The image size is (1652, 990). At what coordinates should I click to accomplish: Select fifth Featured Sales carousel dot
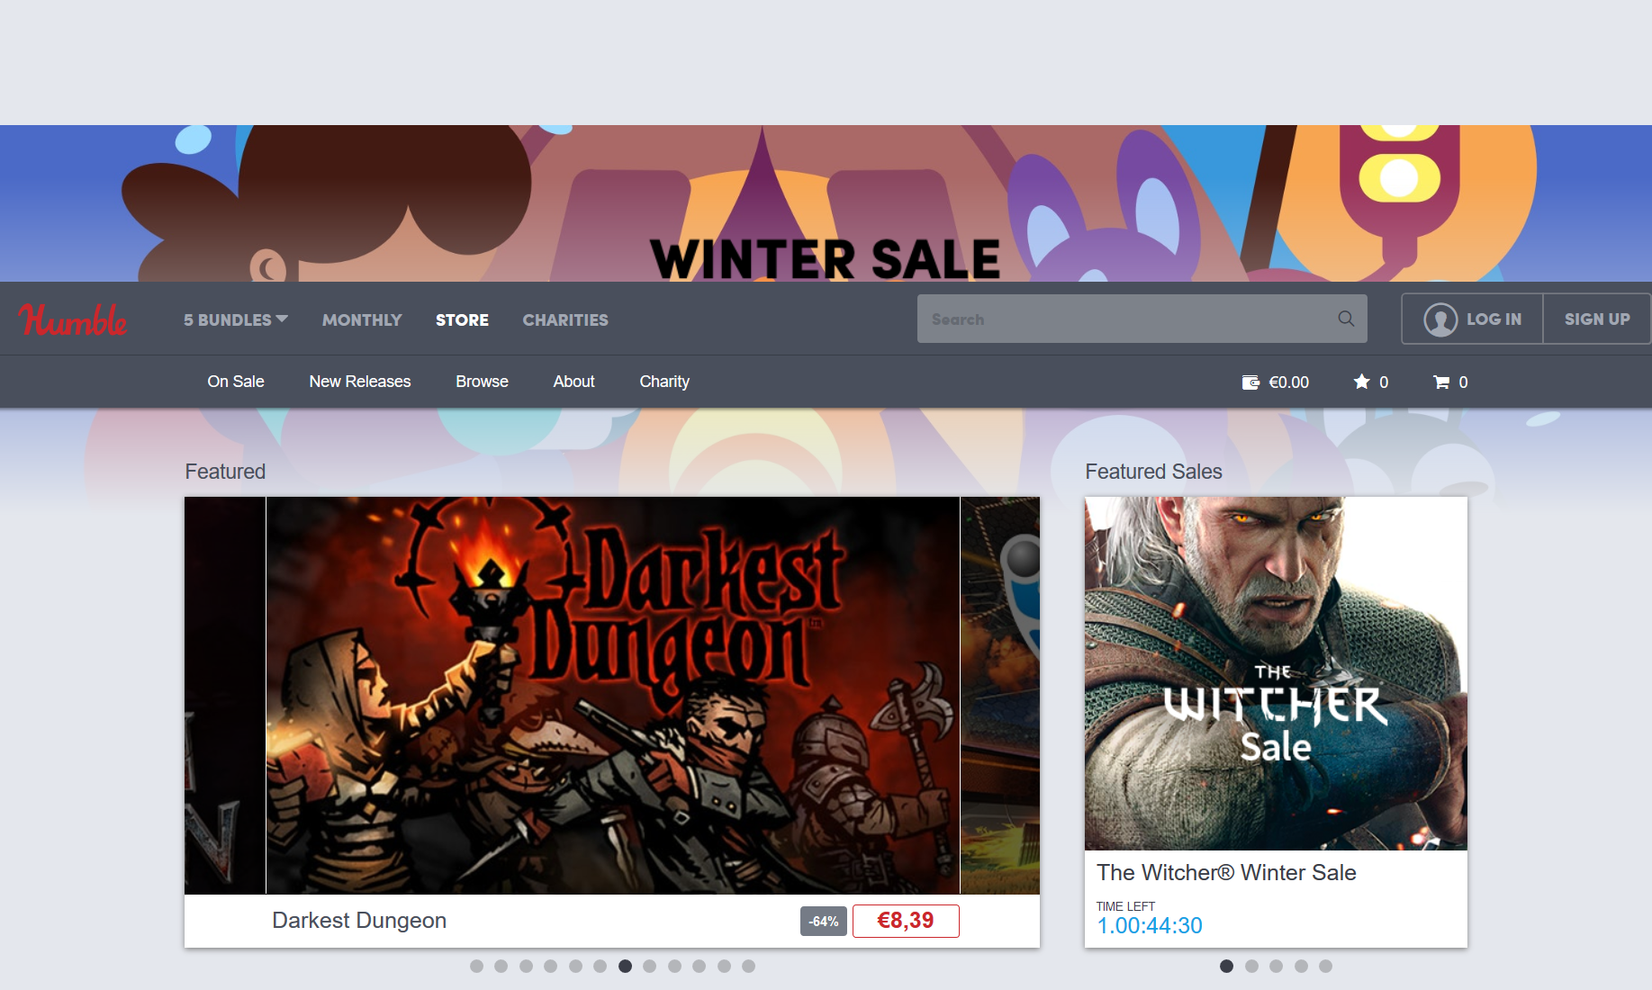click(x=1325, y=966)
